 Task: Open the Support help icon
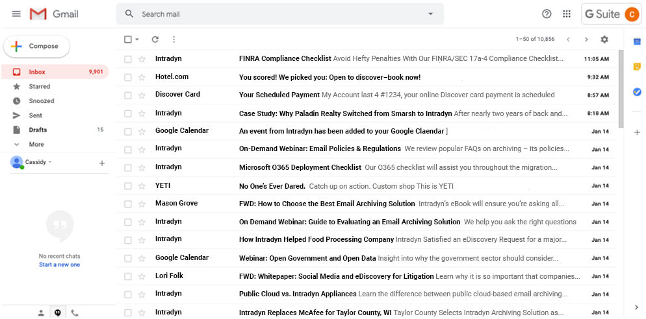[x=547, y=14]
